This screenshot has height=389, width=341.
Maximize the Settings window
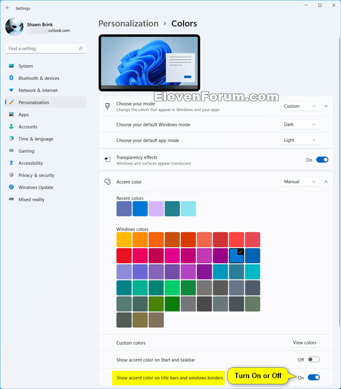tap(320, 5)
